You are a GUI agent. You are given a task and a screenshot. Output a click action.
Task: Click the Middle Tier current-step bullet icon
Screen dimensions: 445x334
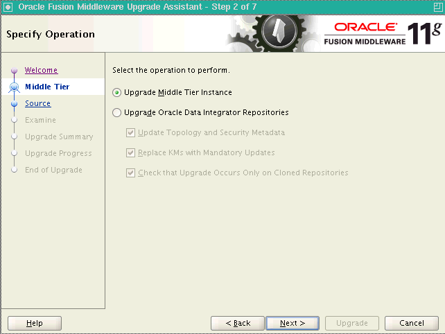(x=14, y=87)
